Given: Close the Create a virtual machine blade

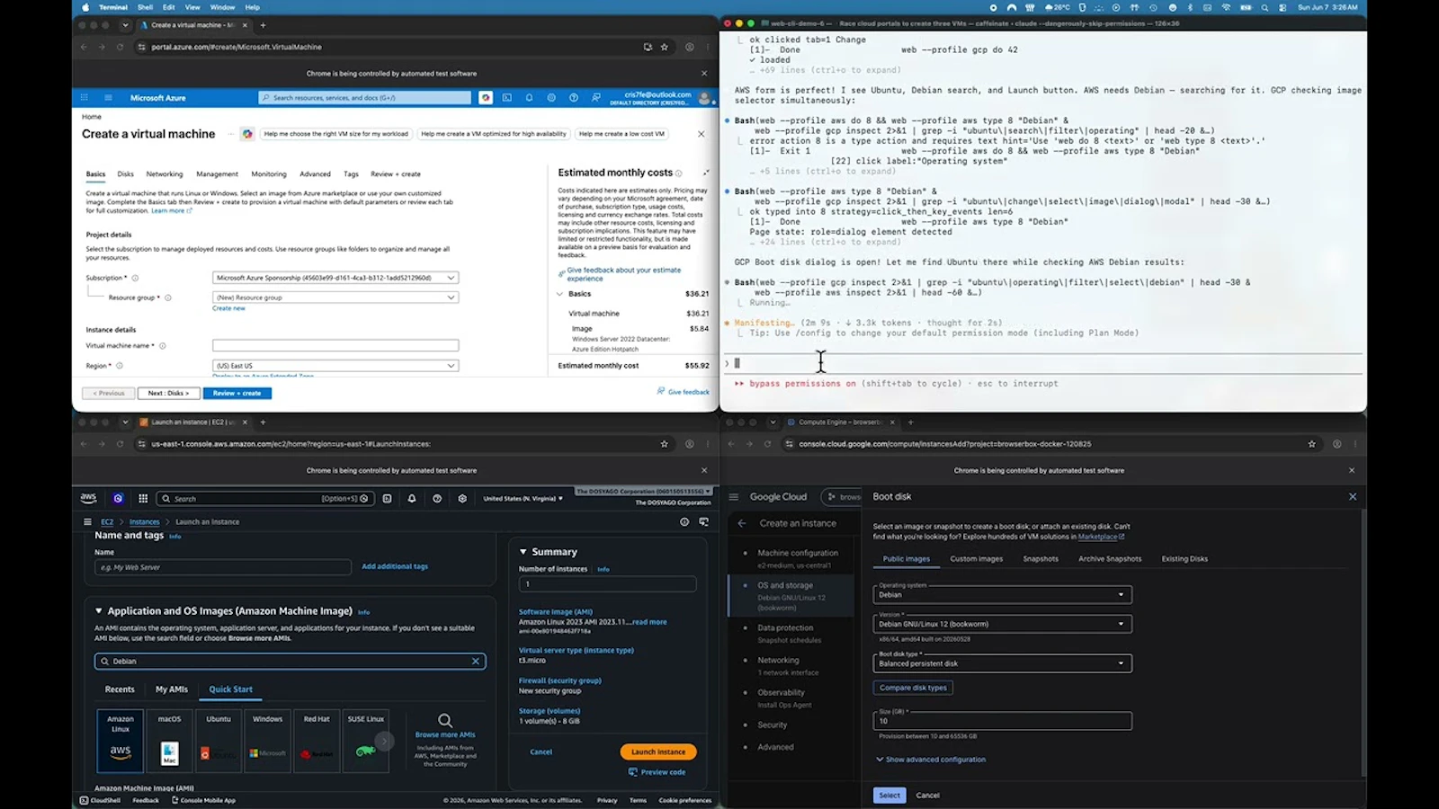Looking at the screenshot, I should point(702,134).
